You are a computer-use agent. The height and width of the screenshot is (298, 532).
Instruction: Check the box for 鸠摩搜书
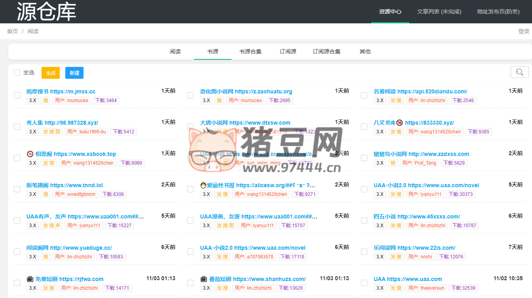tap(17, 95)
